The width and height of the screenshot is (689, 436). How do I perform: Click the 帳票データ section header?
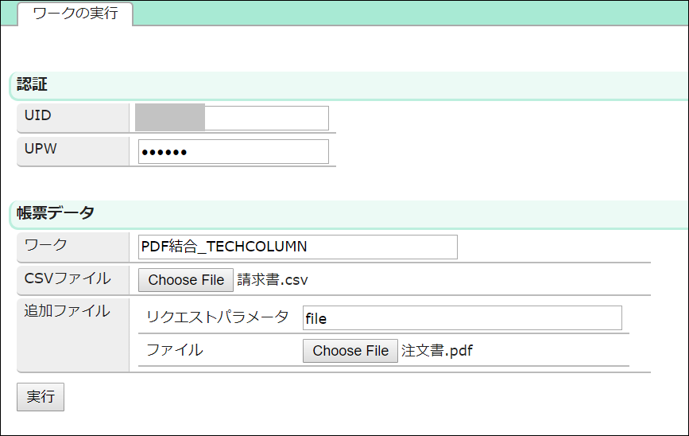coord(56,213)
